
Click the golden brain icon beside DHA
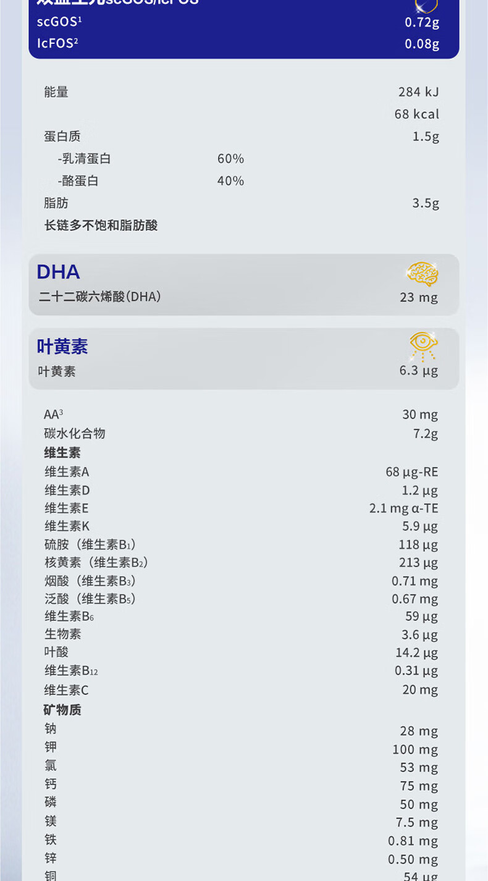(x=423, y=273)
